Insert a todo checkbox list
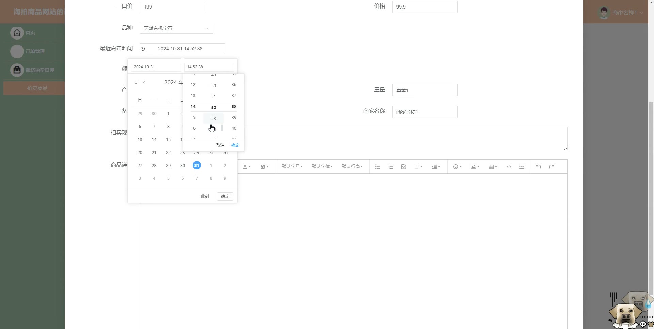 [x=404, y=167]
